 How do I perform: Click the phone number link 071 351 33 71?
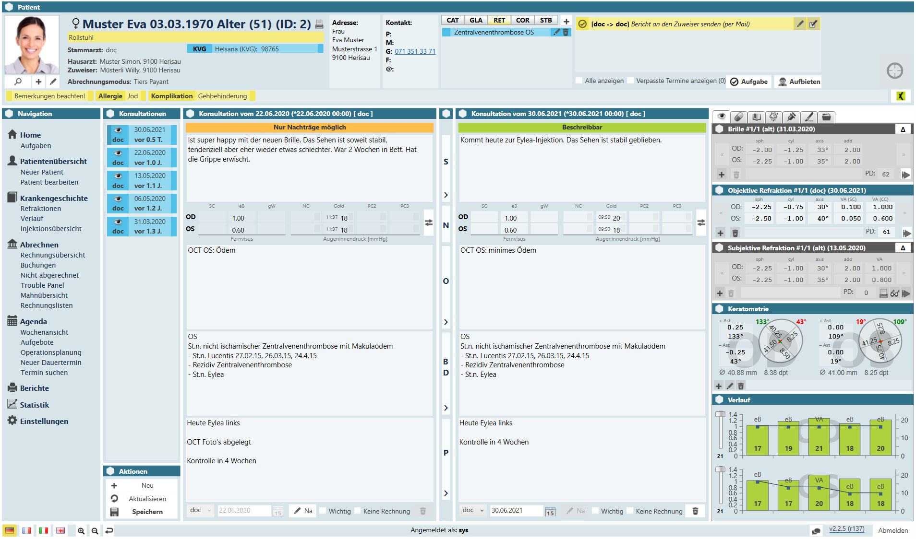tap(415, 51)
